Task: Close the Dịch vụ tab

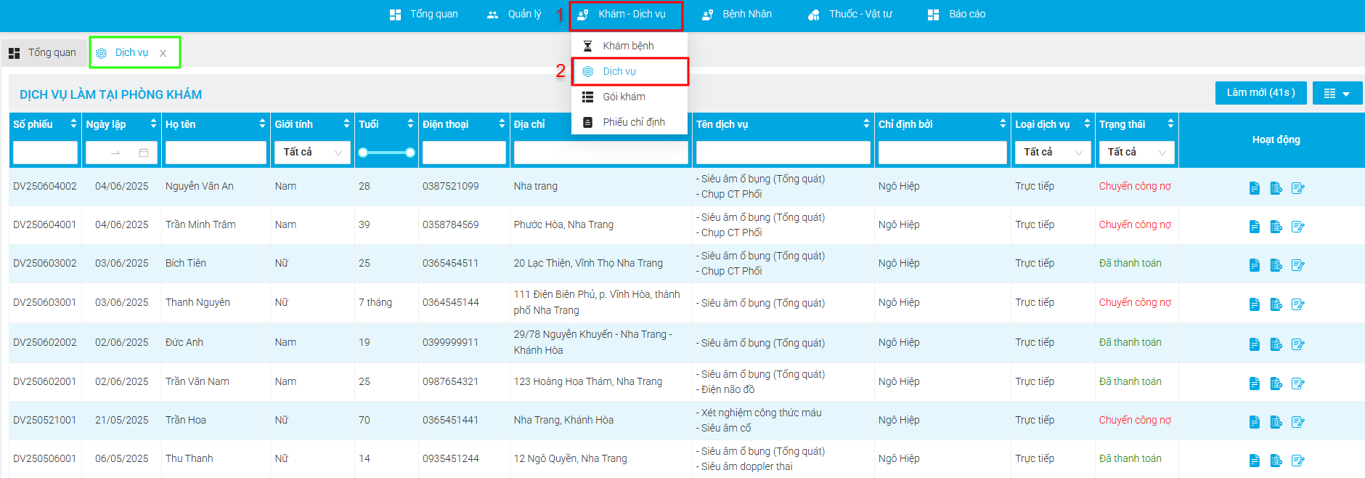Action: pos(163,53)
